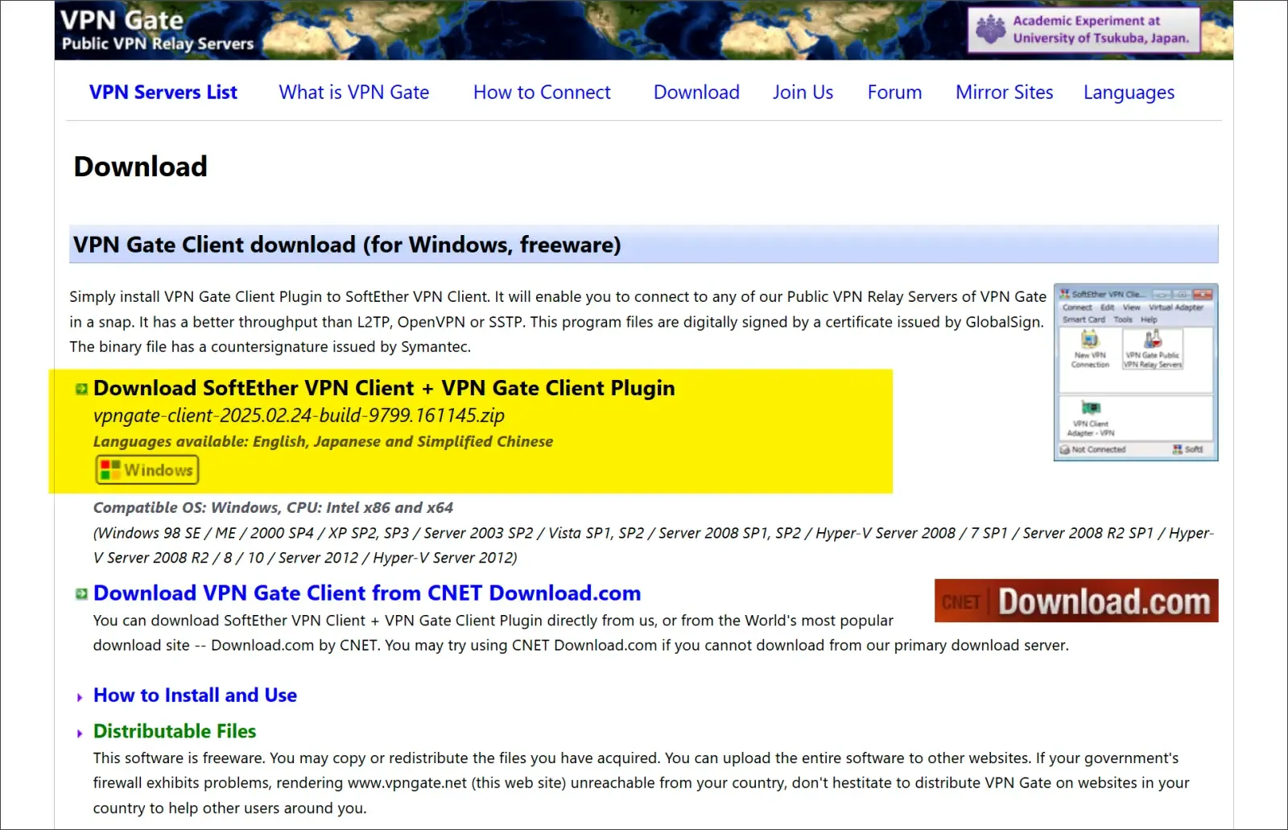Visit the Forum page
The width and height of the screenshot is (1288, 830).
pyautogui.click(x=894, y=93)
